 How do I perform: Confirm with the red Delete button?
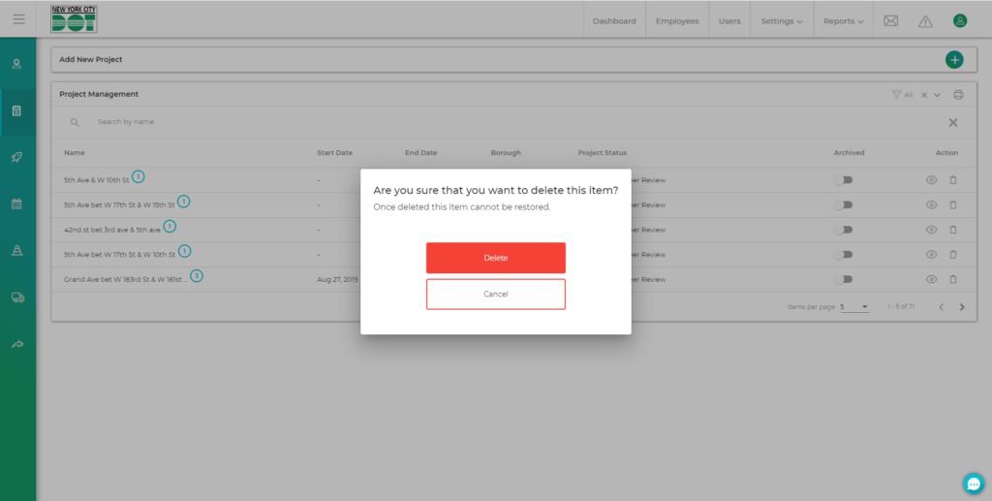(495, 258)
